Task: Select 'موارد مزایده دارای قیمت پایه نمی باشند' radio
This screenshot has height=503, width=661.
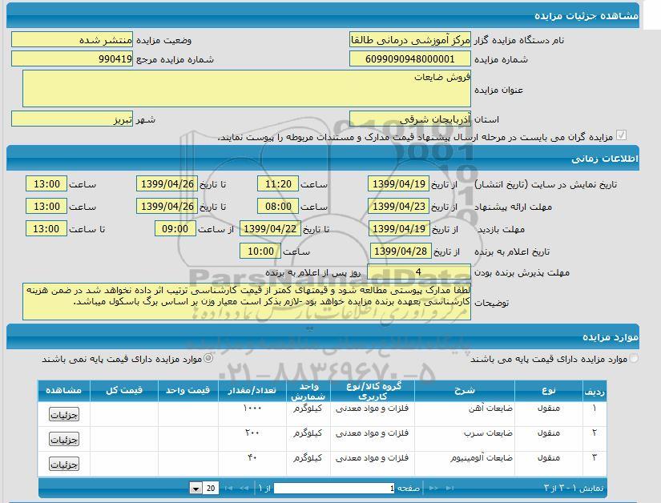Action: coord(208,359)
